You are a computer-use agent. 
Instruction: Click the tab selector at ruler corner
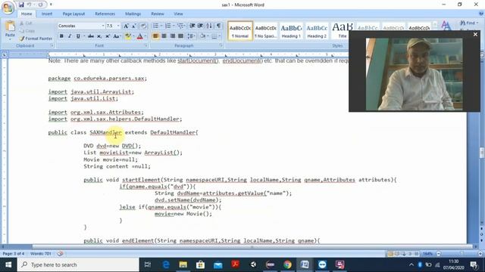[x=5, y=55]
